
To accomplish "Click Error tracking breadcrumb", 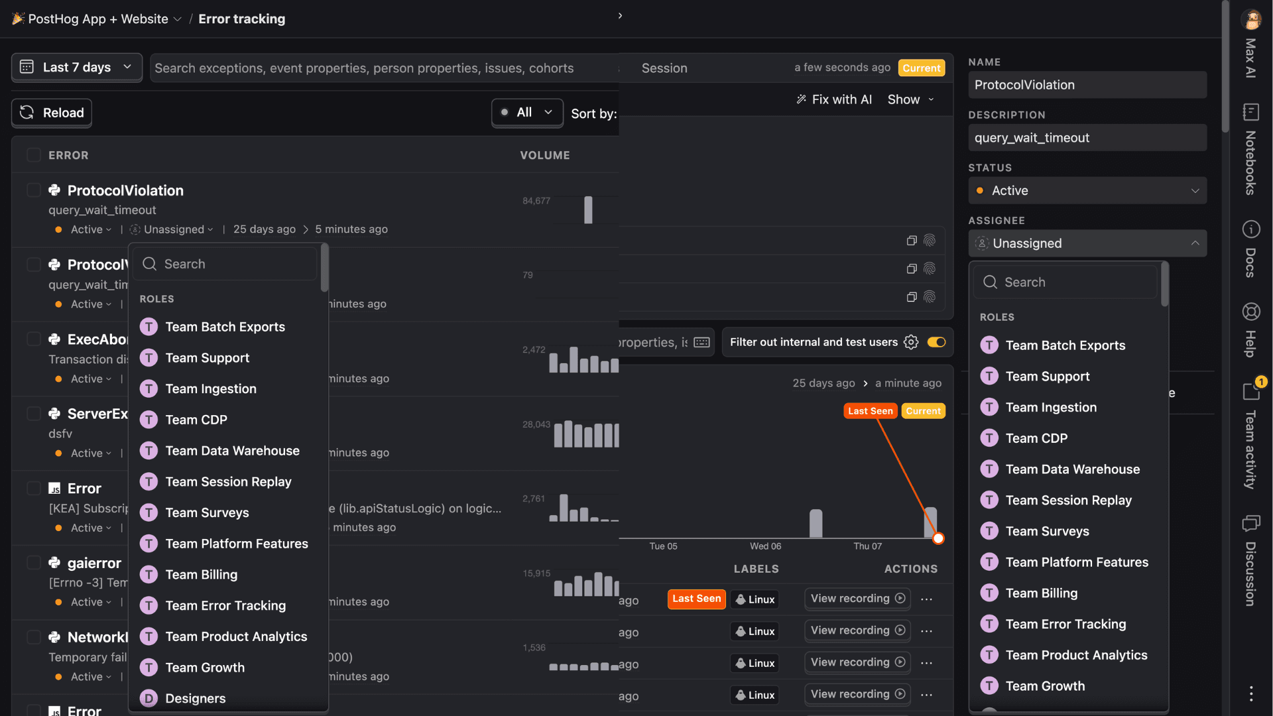I will click(241, 19).
